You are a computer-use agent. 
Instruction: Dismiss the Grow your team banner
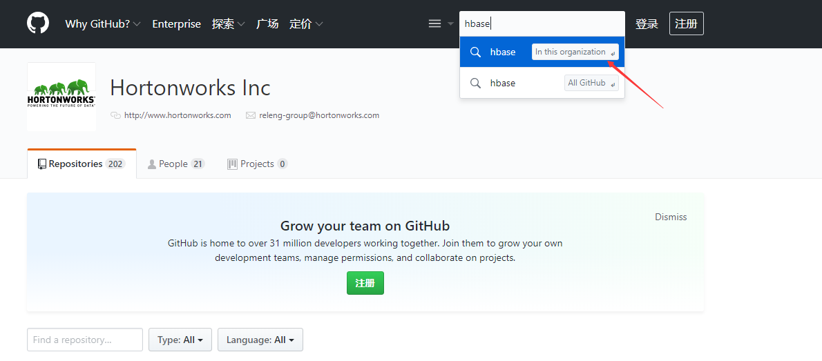coord(671,217)
